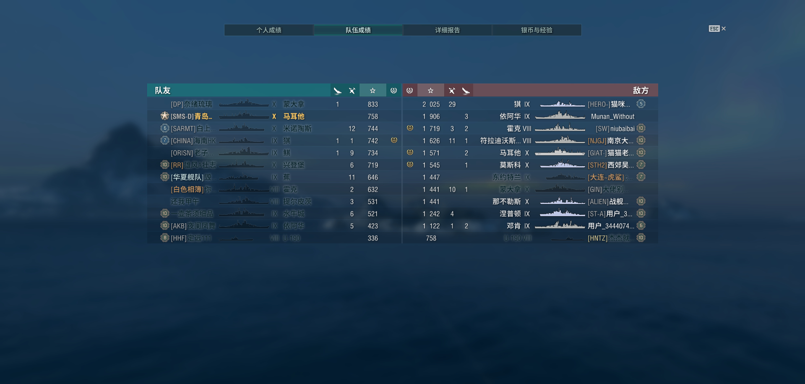Click enemy ships destroyed crossed-swords icon
The width and height of the screenshot is (805, 384).
click(452, 91)
